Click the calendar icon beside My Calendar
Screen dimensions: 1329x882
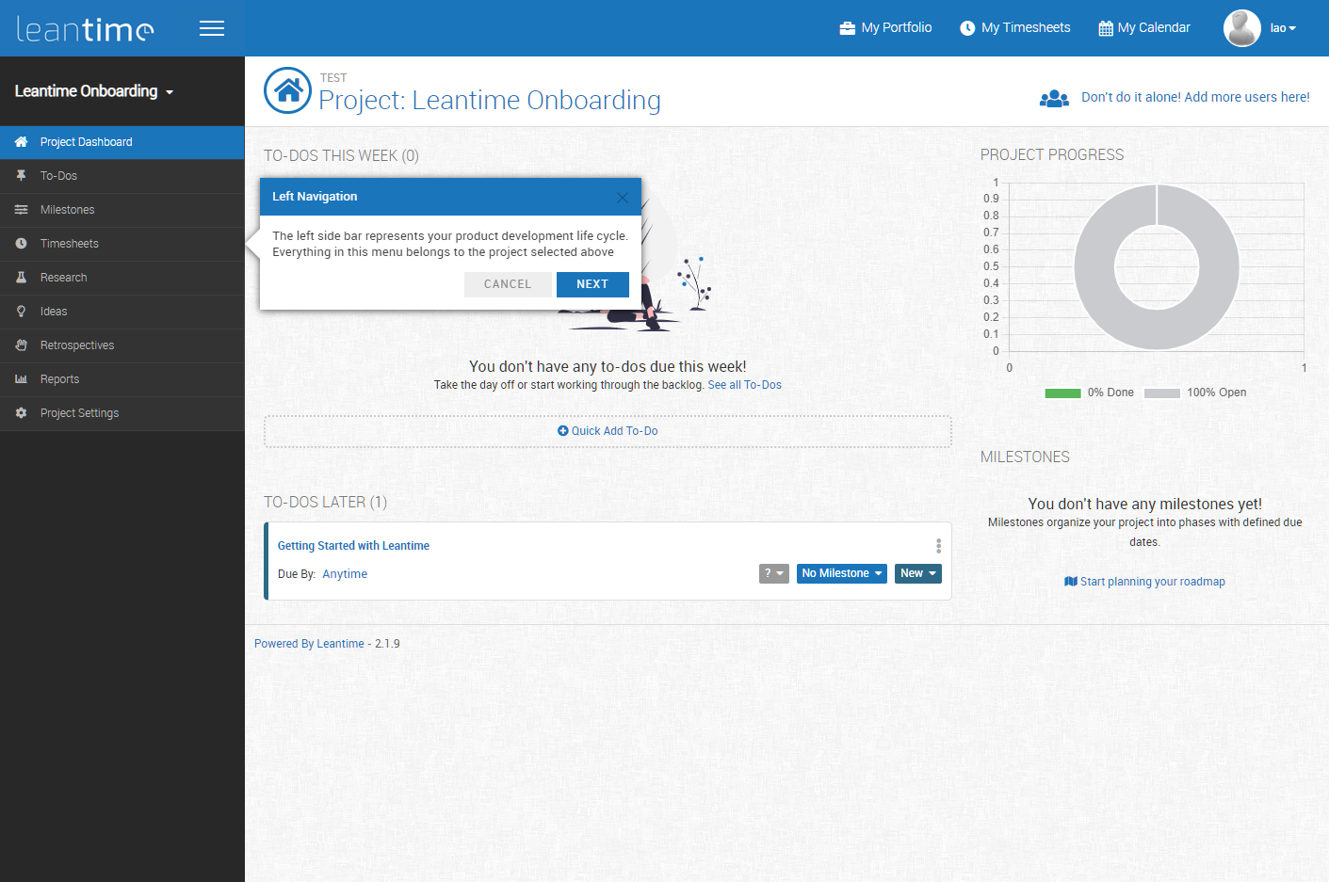tap(1106, 28)
